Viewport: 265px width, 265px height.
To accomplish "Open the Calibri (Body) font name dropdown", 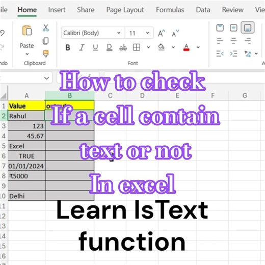I will (x=119, y=33).
